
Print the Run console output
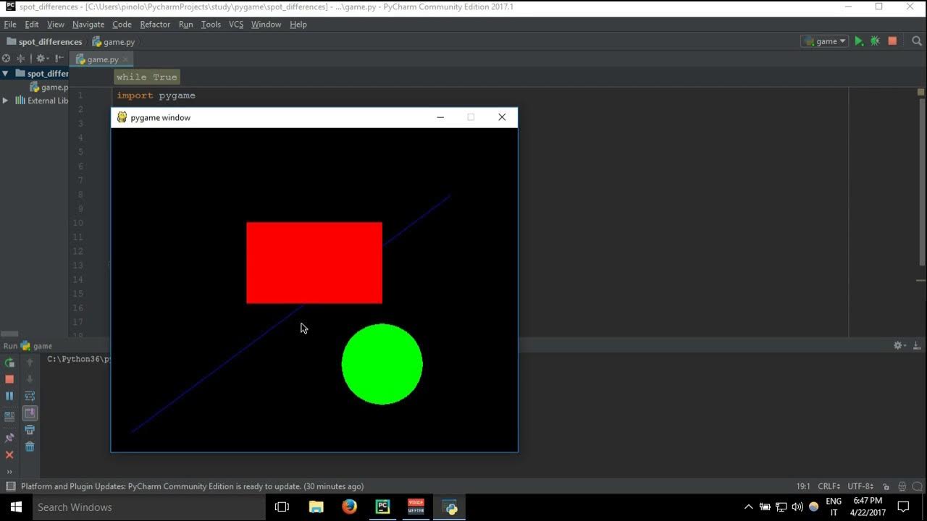point(30,430)
